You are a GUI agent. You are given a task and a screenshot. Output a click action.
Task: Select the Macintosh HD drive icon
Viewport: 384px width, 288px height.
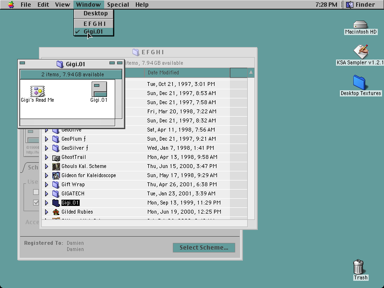(360, 24)
